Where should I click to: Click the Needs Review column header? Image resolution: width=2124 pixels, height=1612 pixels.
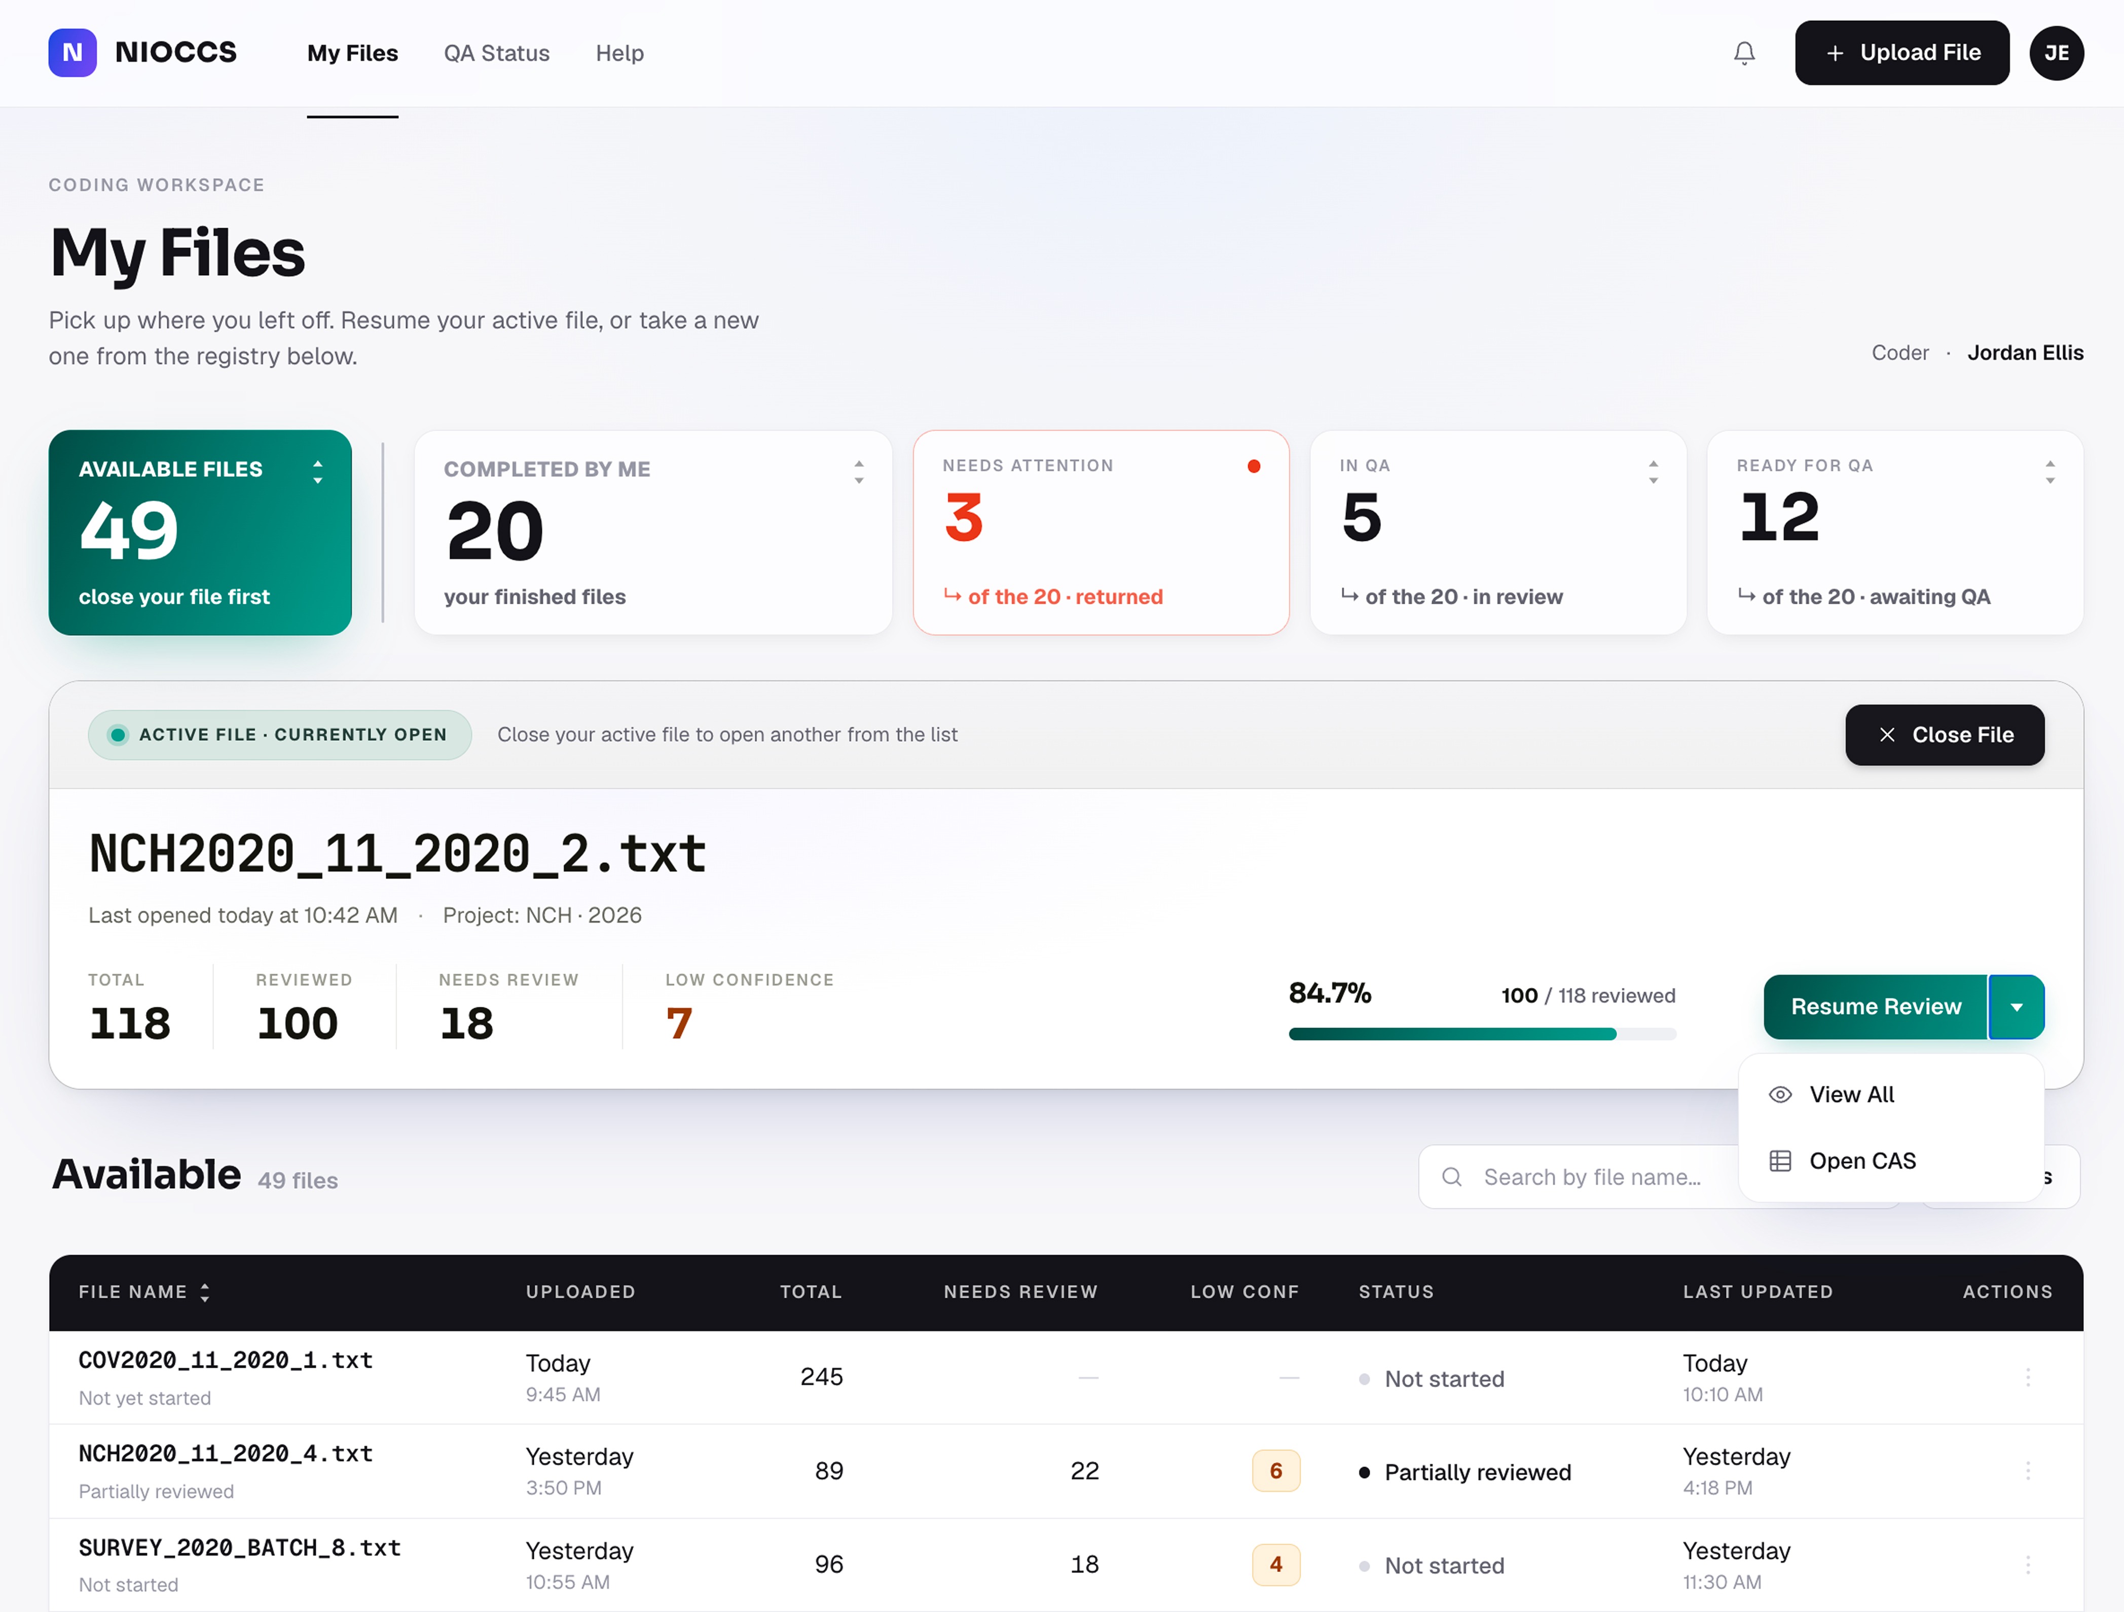(x=1020, y=1292)
